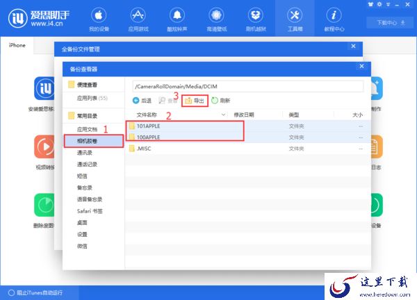Image resolution: width=417 pixels, height=300 pixels.
Task: Open 刷机越狱 flash and jailbreak icon
Action: [x=256, y=19]
